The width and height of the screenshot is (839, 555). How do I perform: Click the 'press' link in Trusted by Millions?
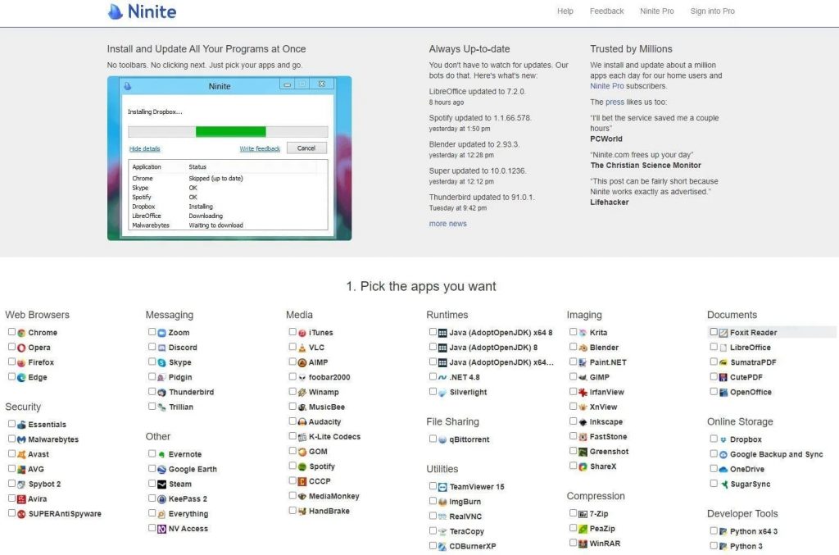tap(615, 102)
